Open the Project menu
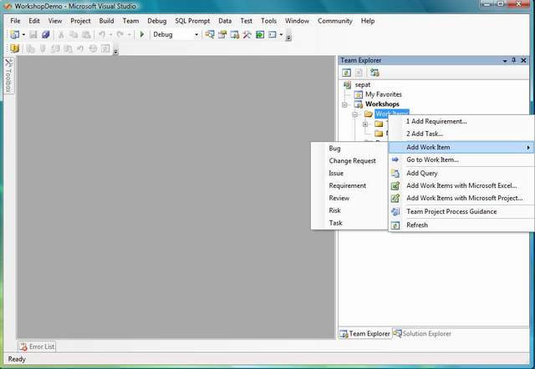The width and height of the screenshot is (535, 369). click(x=80, y=21)
